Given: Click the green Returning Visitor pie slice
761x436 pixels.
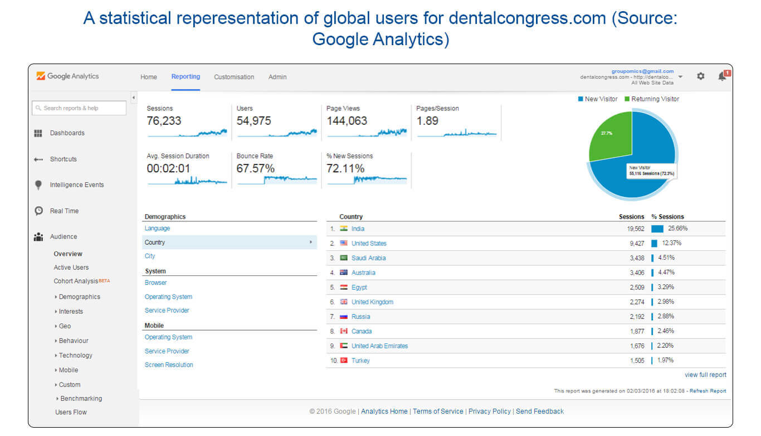Looking at the screenshot, I should 611,134.
